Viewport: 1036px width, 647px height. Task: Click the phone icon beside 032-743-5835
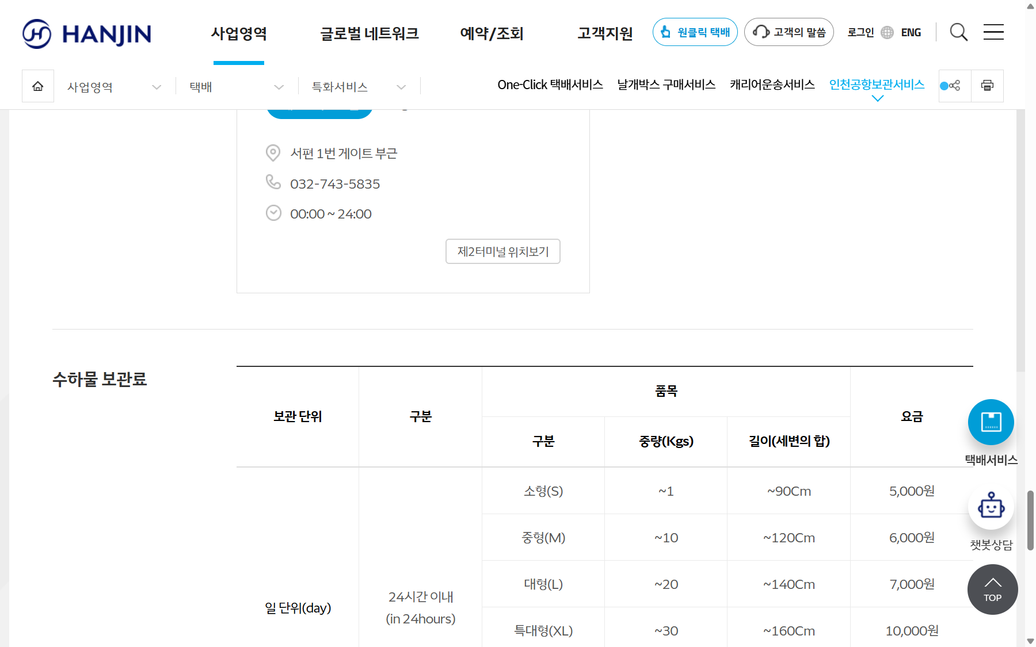point(273,182)
